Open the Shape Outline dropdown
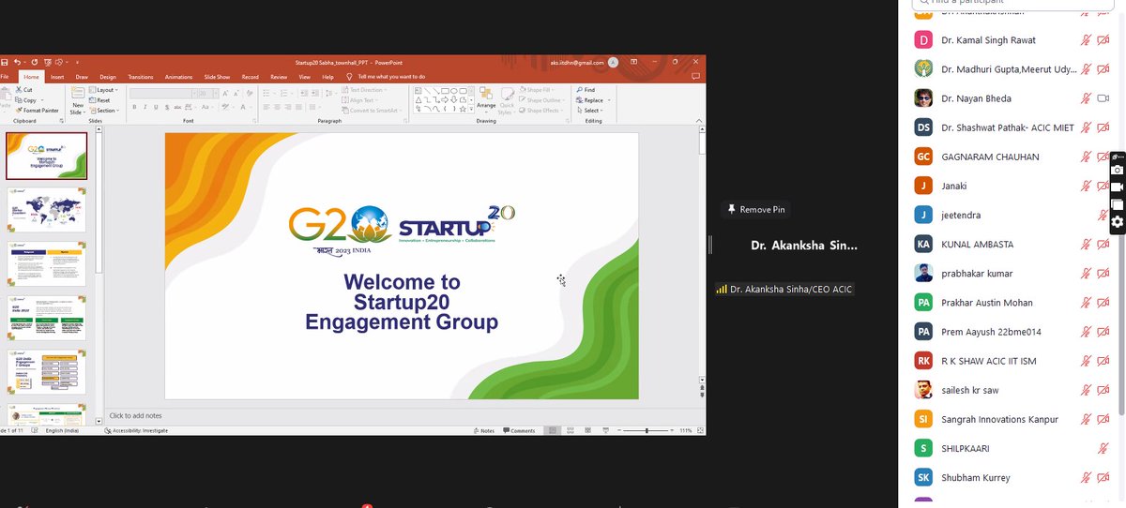 click(x=543, y=100)
